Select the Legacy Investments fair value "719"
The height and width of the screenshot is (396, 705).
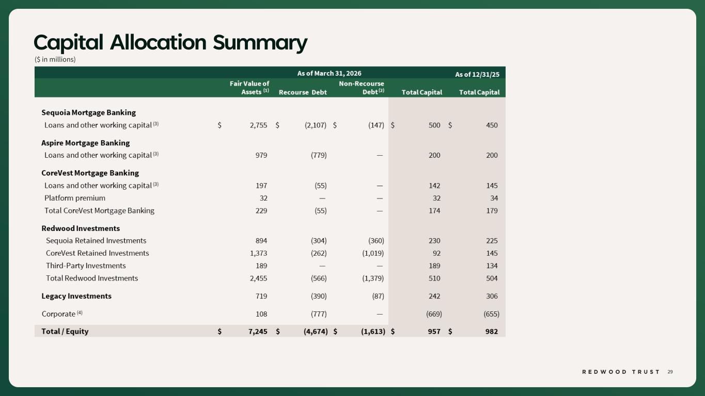261,296
